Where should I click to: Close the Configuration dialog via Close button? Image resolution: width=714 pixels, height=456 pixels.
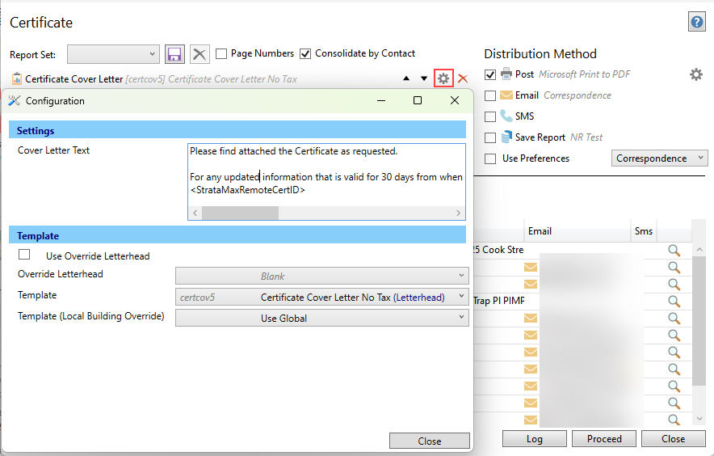click(x=430, y=441)
